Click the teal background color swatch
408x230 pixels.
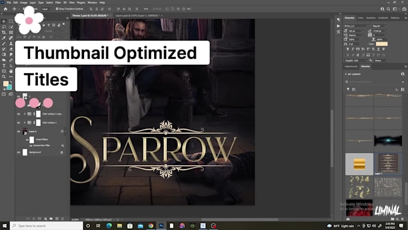(x=10, y=87)
